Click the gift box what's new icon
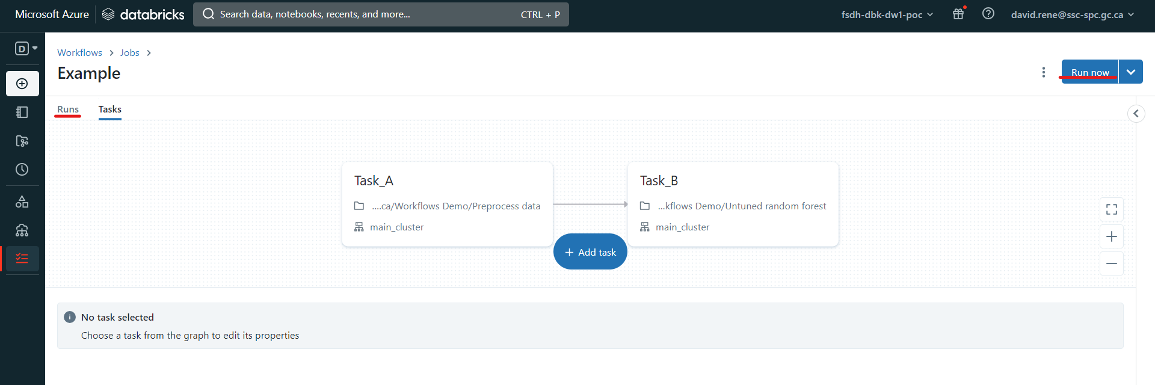This screenshot has height=385, width=1155. (958, 14)
